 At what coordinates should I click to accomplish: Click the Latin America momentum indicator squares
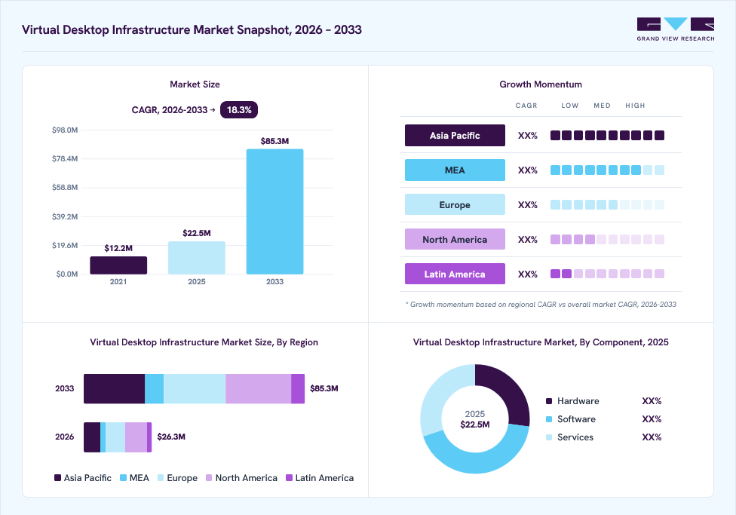(x=607, y=274)
